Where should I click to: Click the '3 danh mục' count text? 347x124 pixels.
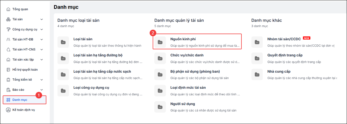pyautogui.click(x=260, y=26)
